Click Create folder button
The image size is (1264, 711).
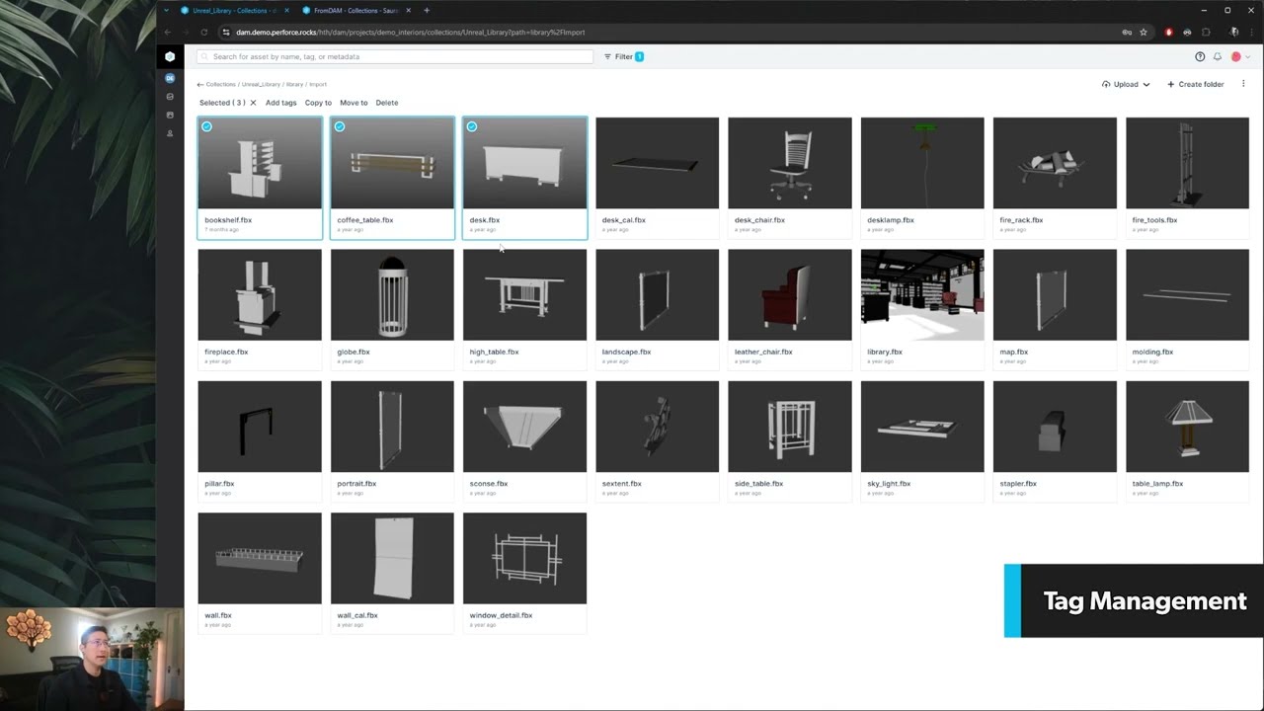tap(1196, 84)
